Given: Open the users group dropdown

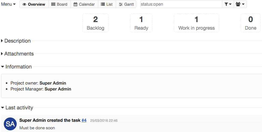Looking at the screenshot, I should click(240, 4).
